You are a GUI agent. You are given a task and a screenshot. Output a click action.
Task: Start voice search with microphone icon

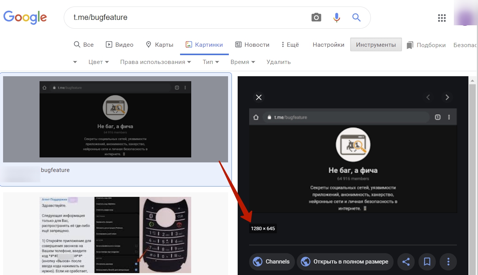[337, 18]
